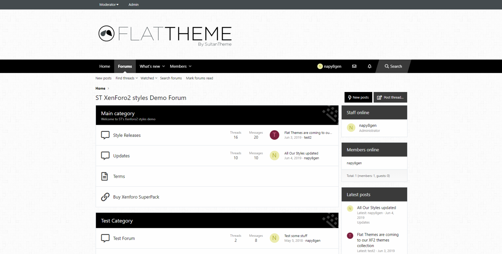Click the T avatar in Style Releases row
The height and width of the screenshot is (254, 502).
274,135
